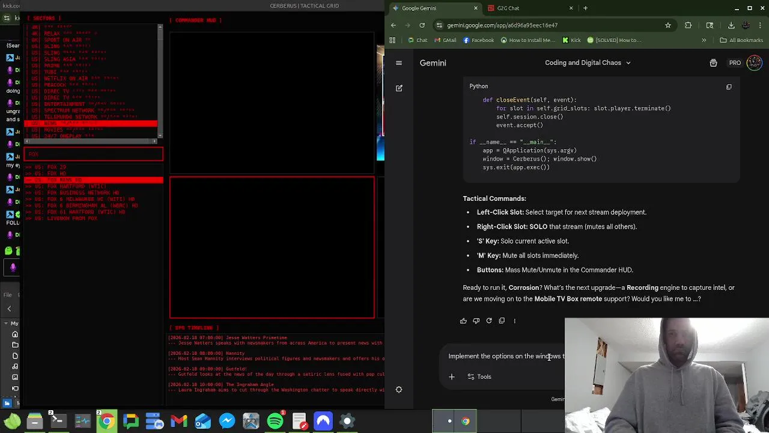This screenshot has width=769, height=433.
Task: Open Messenger from the taskbar
Action: 227,421
